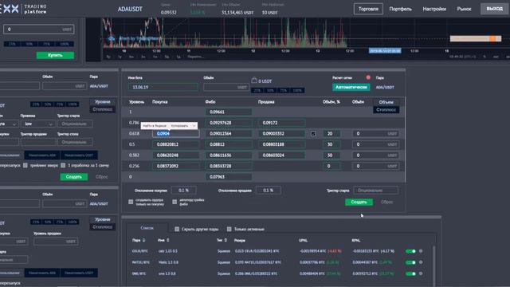Click the wallet icon beside 0 USDT
Viewport: 510px width, 287px height.
point(254,80)
